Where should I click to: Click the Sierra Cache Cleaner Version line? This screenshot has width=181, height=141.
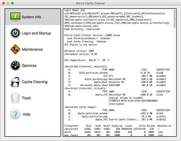92,35
